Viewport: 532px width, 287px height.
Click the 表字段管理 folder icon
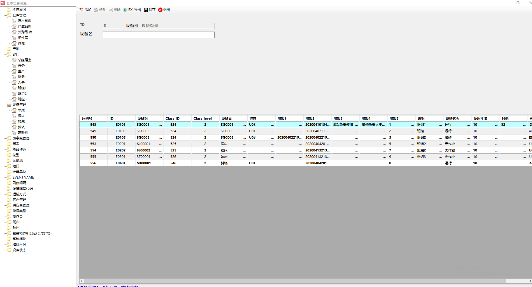[9, 138]
